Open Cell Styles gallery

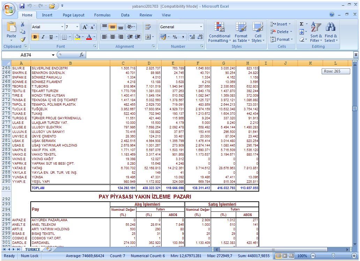[258, 32]
